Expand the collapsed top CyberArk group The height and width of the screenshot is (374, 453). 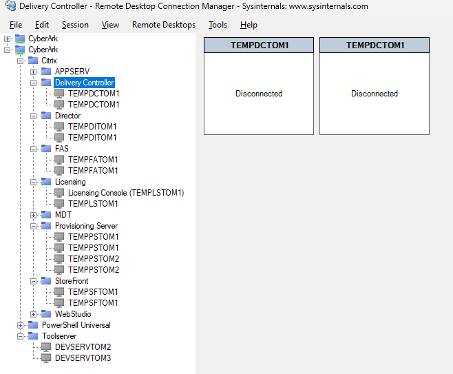click(x=7, y=39)
